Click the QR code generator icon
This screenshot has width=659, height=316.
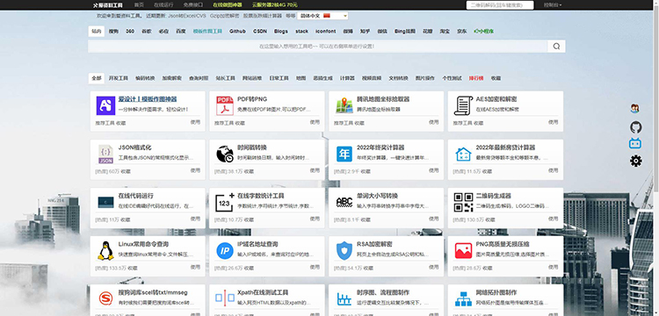463,202
